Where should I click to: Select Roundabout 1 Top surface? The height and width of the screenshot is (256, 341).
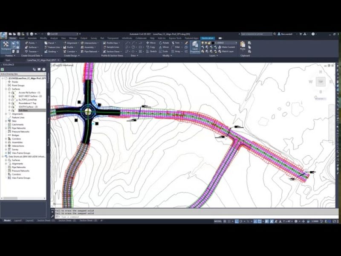[x=27, y=103]
